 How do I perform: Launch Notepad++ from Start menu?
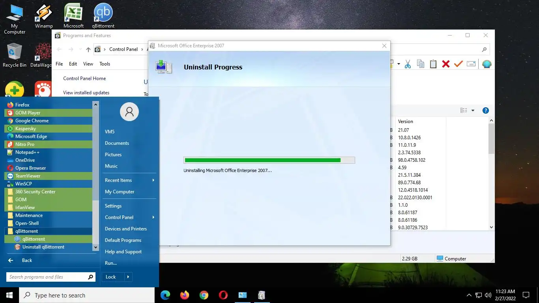tap(48, 152)
